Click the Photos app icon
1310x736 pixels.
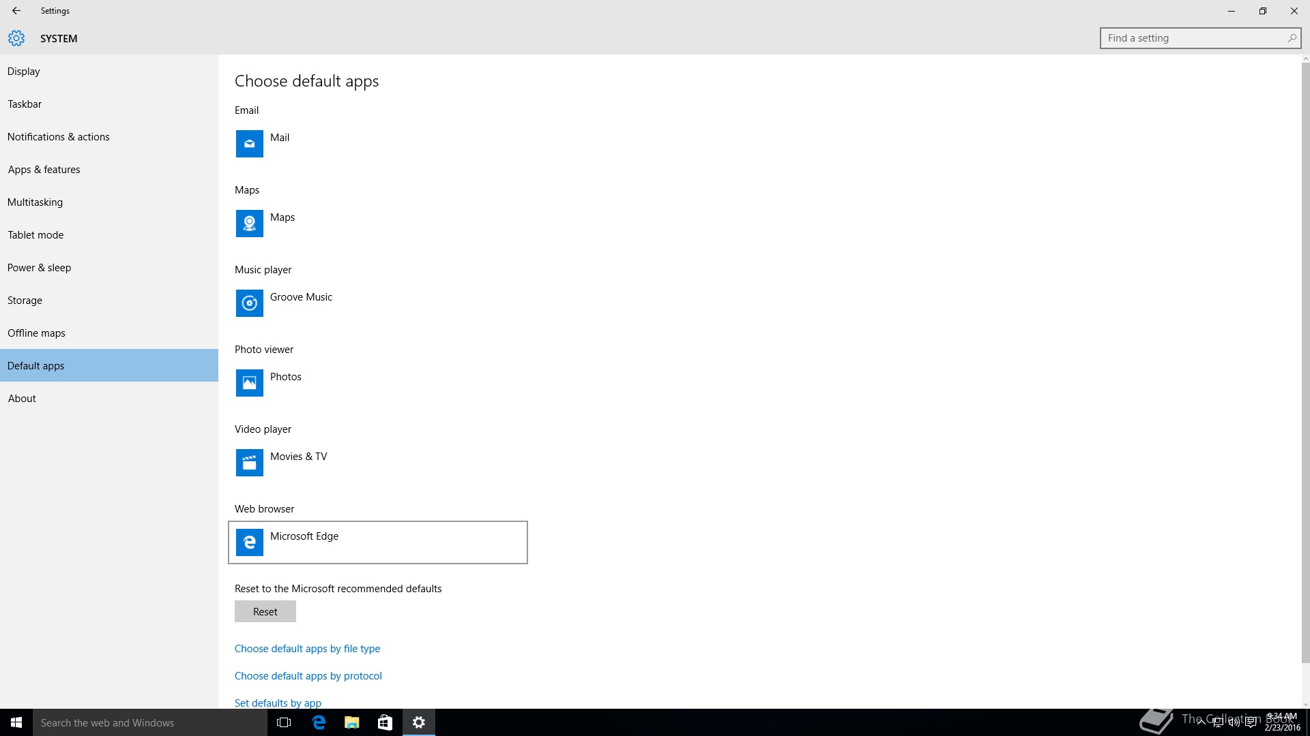[249, 383]
